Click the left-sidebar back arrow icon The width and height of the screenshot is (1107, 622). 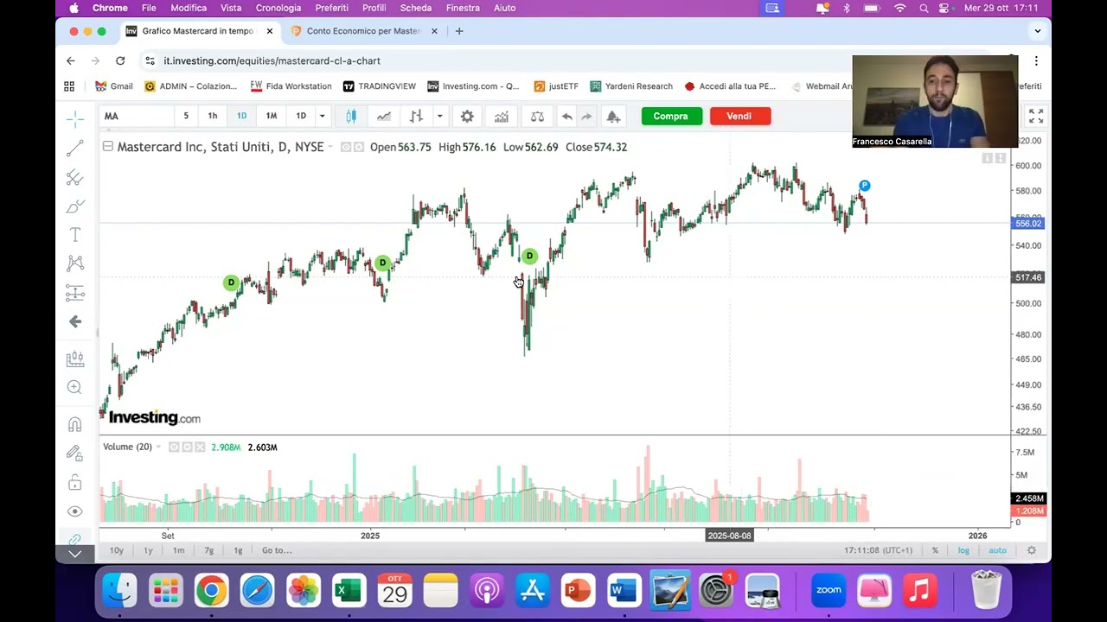pos(75,321)
